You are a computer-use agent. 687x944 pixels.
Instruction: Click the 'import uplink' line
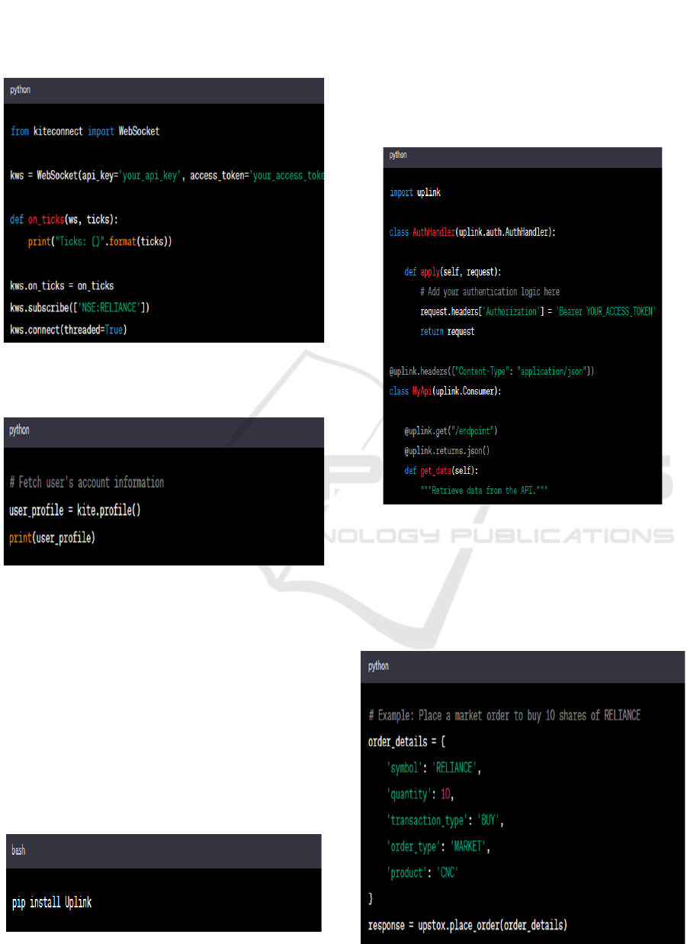point(415,192)
